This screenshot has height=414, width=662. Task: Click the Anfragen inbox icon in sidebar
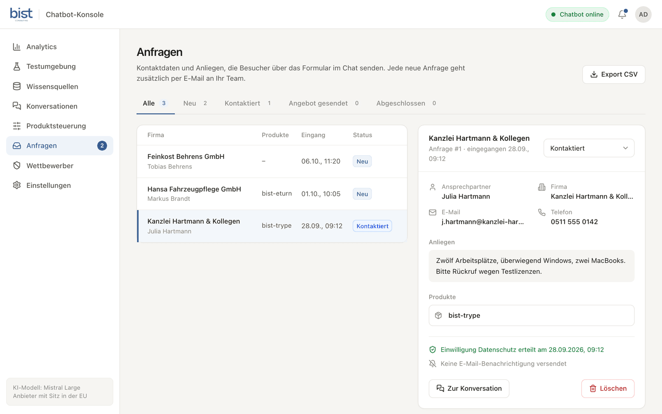tap(17, 145)
